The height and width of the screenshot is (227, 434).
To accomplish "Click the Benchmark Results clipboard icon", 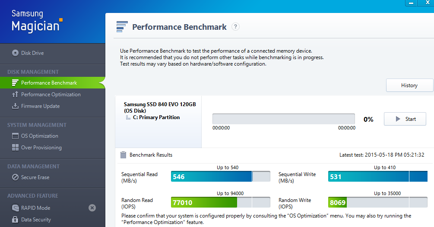I will (124, 155).
